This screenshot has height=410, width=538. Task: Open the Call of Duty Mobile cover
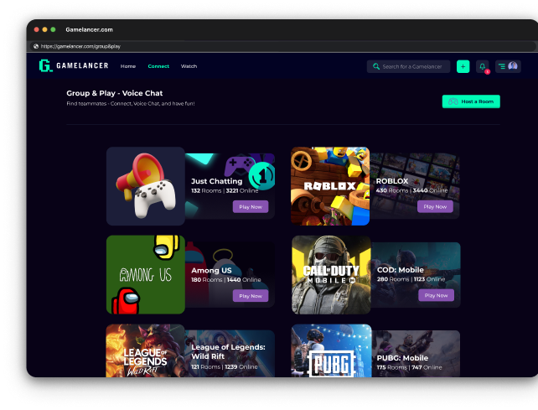[x=330, y=274]
